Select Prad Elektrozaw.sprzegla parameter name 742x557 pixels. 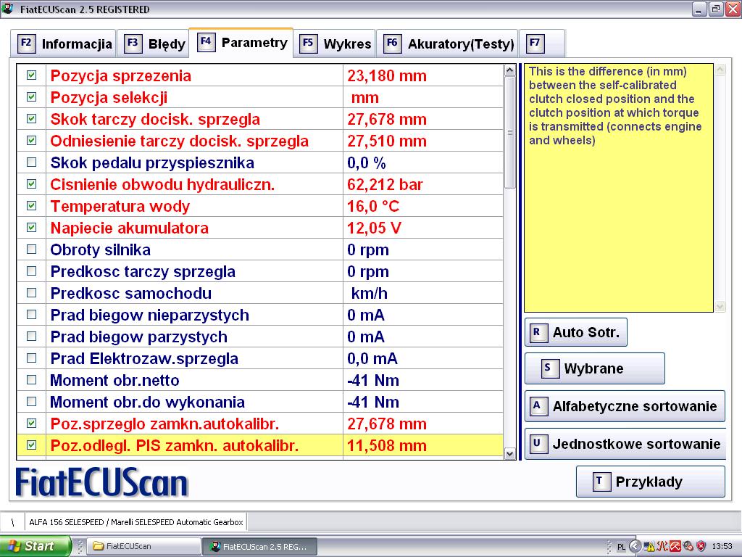(144, 358)
